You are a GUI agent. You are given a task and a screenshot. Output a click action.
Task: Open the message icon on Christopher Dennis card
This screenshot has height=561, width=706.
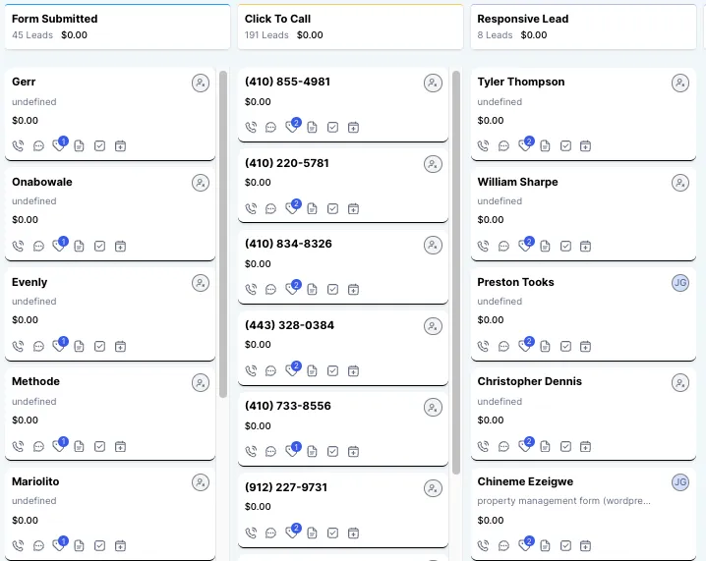[503, 446]
